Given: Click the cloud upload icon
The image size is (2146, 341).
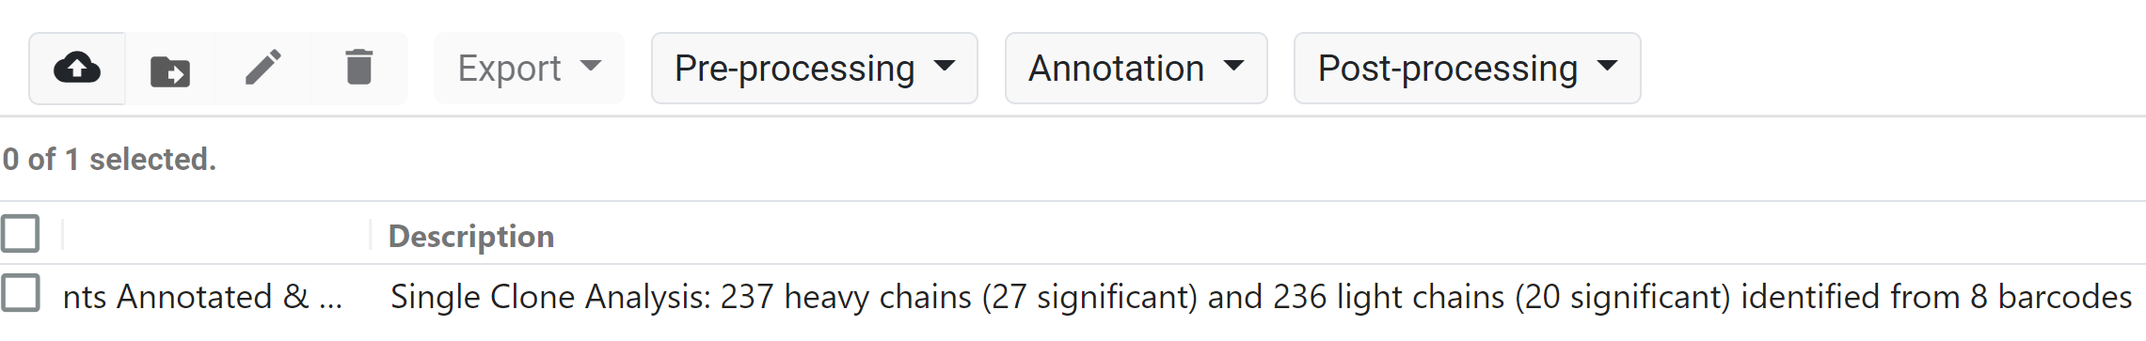Looking at the screenshot, I should coord(77,69).
